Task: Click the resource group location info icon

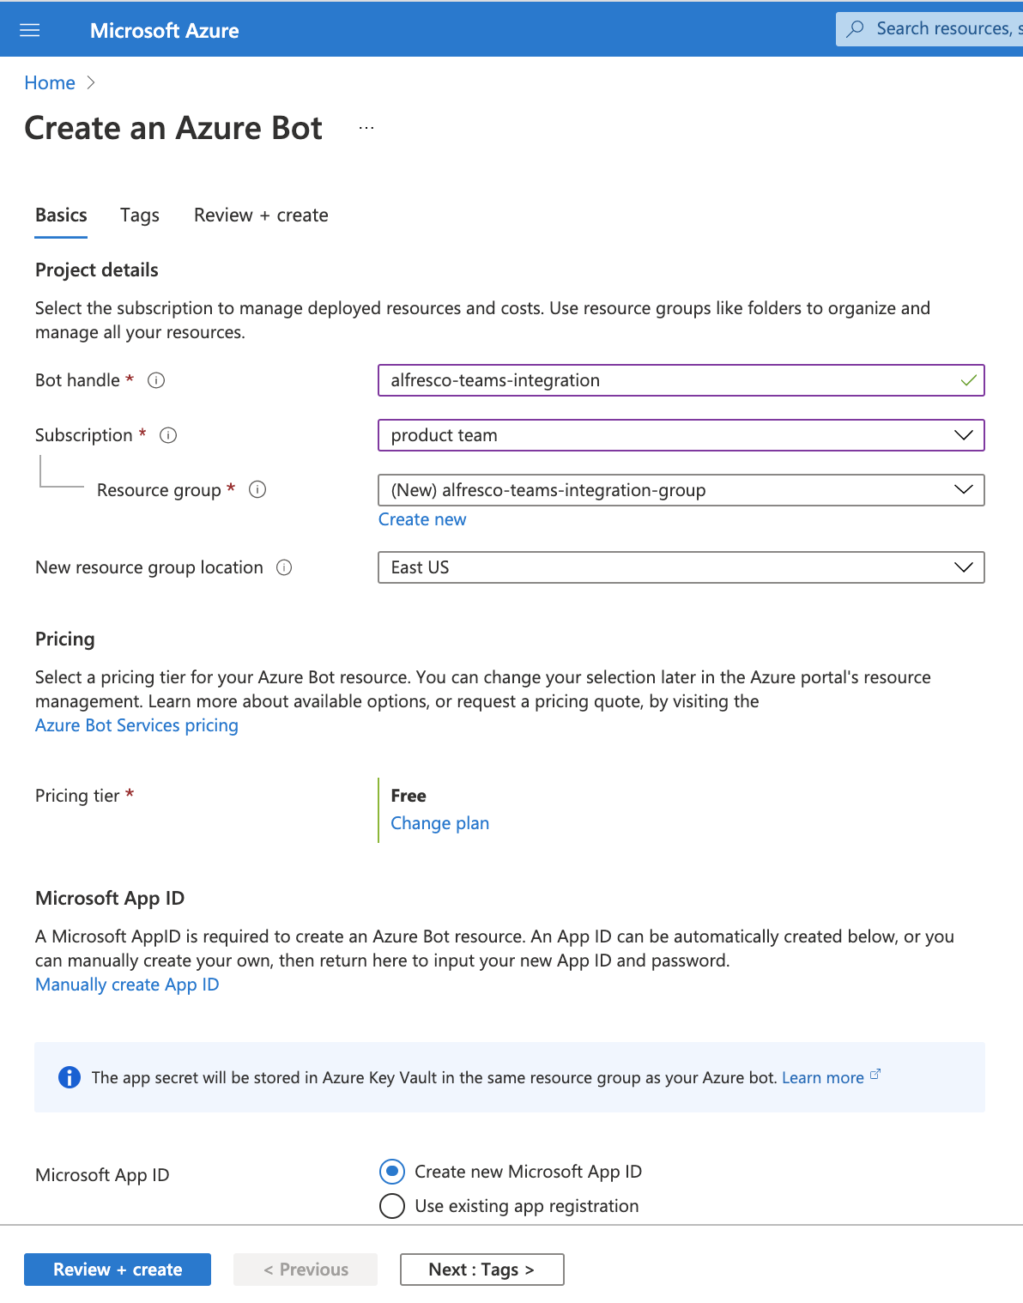Action: click(284, 567)
